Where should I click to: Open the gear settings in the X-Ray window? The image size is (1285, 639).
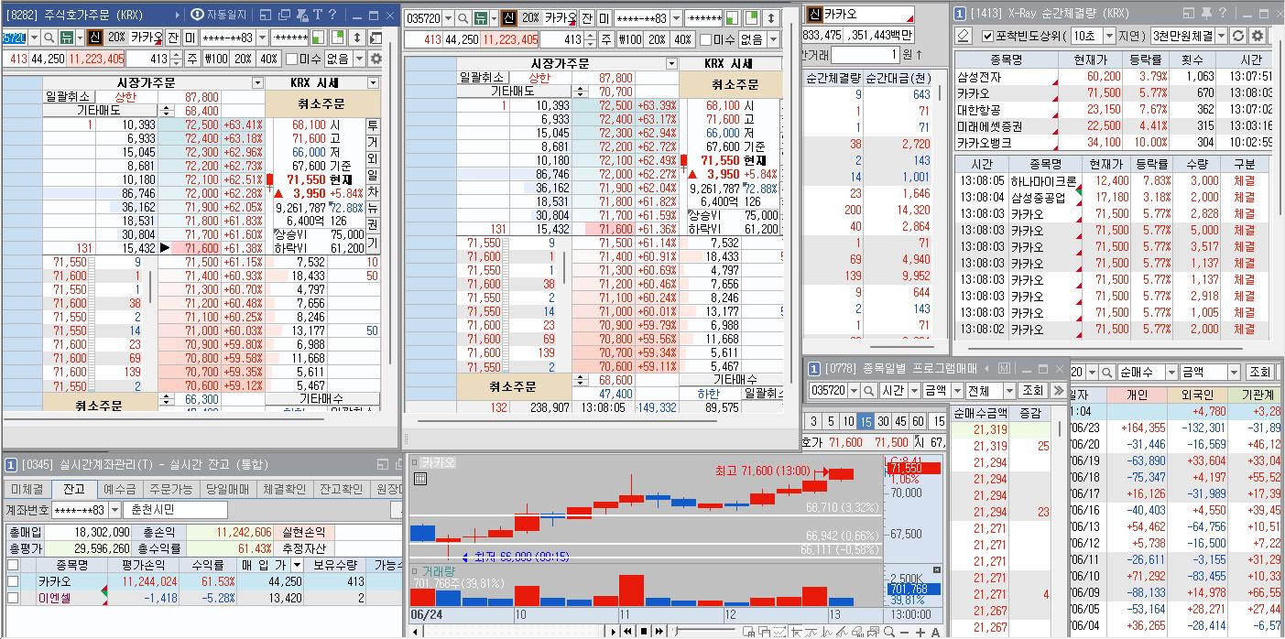pyautogui.click(x=1257, y=36)
